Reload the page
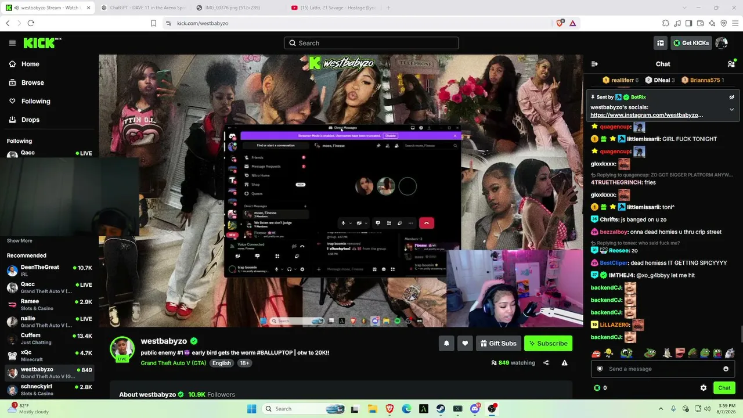The height and width of the screenshot is (418, 743). coord(31,23)
